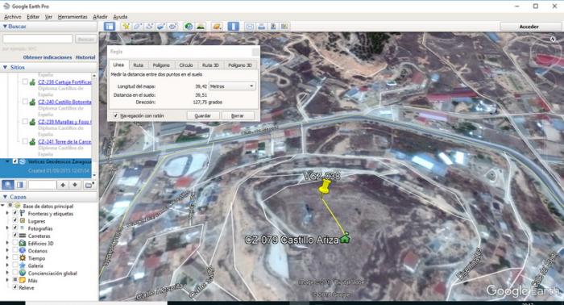Click the add folder icon below Sitios list
The width and height of the screenshot is (564, 305).
(89, 185)
